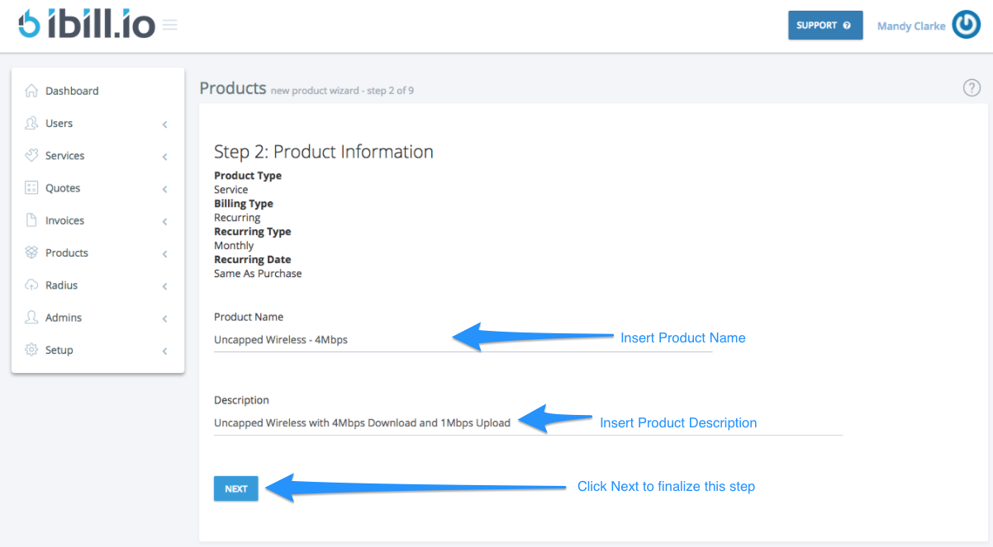Viewport: 993px width, 547px height.
Task: Expand the Users chevron
Action: (165, 125)
